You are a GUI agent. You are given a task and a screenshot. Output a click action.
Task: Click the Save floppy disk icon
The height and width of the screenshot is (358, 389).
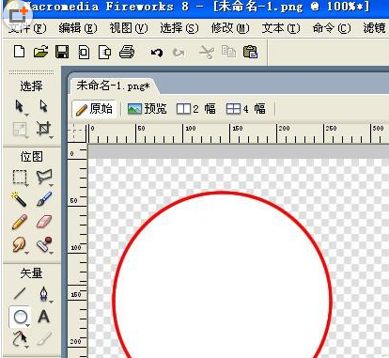[x=62, y=52]
